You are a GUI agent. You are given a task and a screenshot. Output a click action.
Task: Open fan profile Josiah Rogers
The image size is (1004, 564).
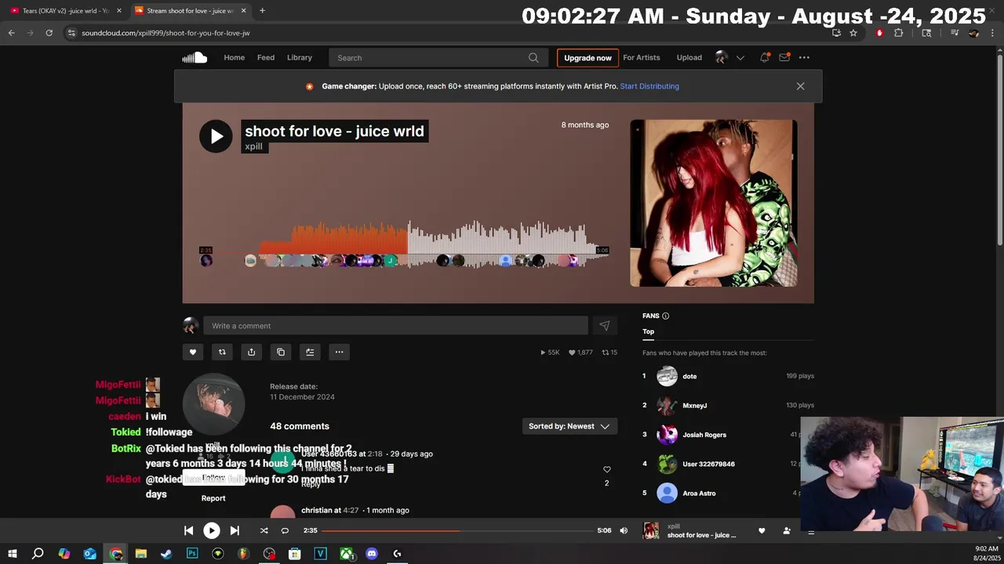point(704,435)
